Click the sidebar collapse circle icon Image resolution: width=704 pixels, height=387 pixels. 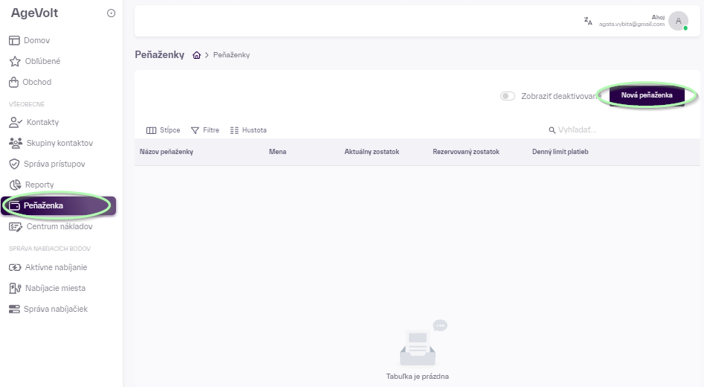pyautogui.click(x=111, y=13)
